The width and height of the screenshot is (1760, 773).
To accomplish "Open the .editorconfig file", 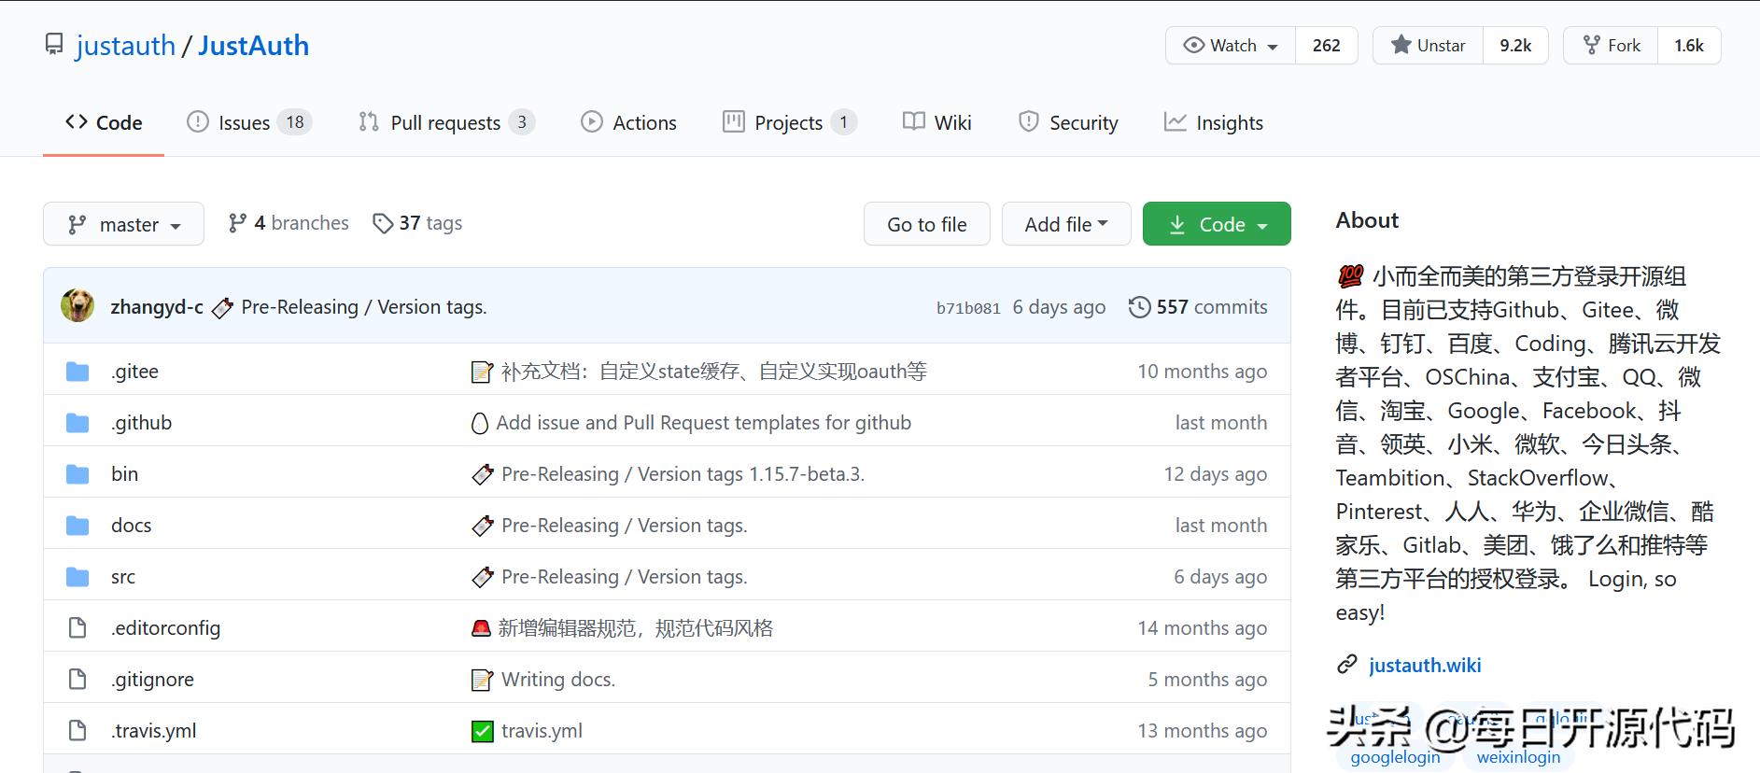I will click(x=165, y=628).
